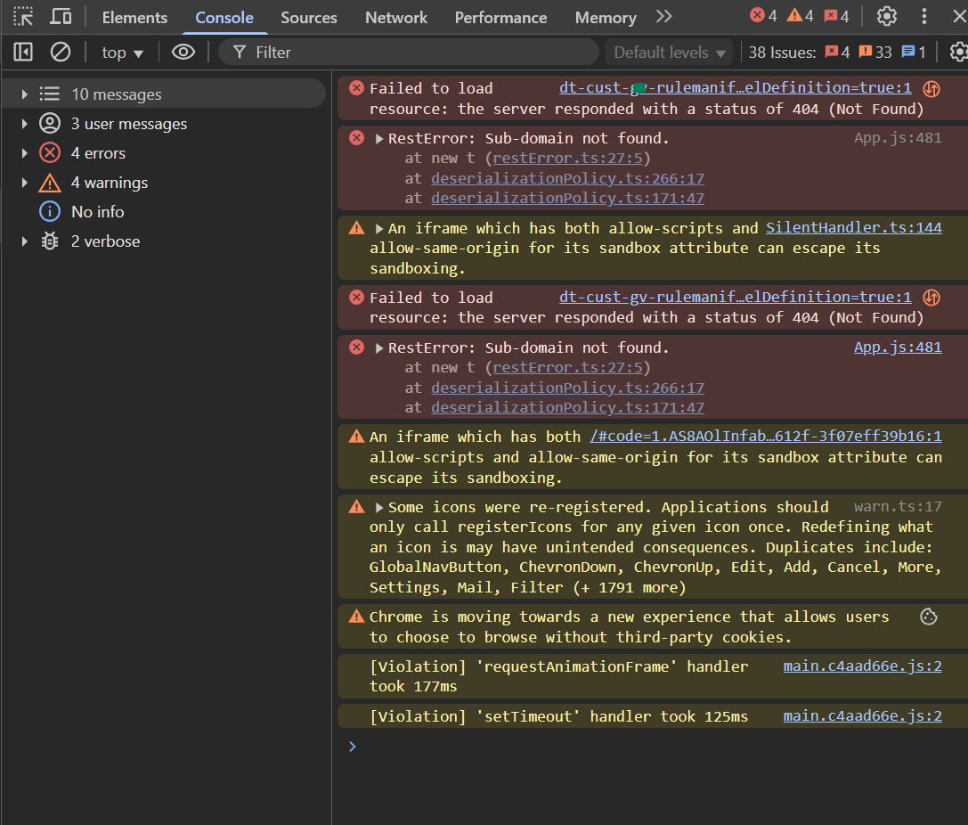
Task: Toggle the console sidebar panel icon
Action: 23,52
